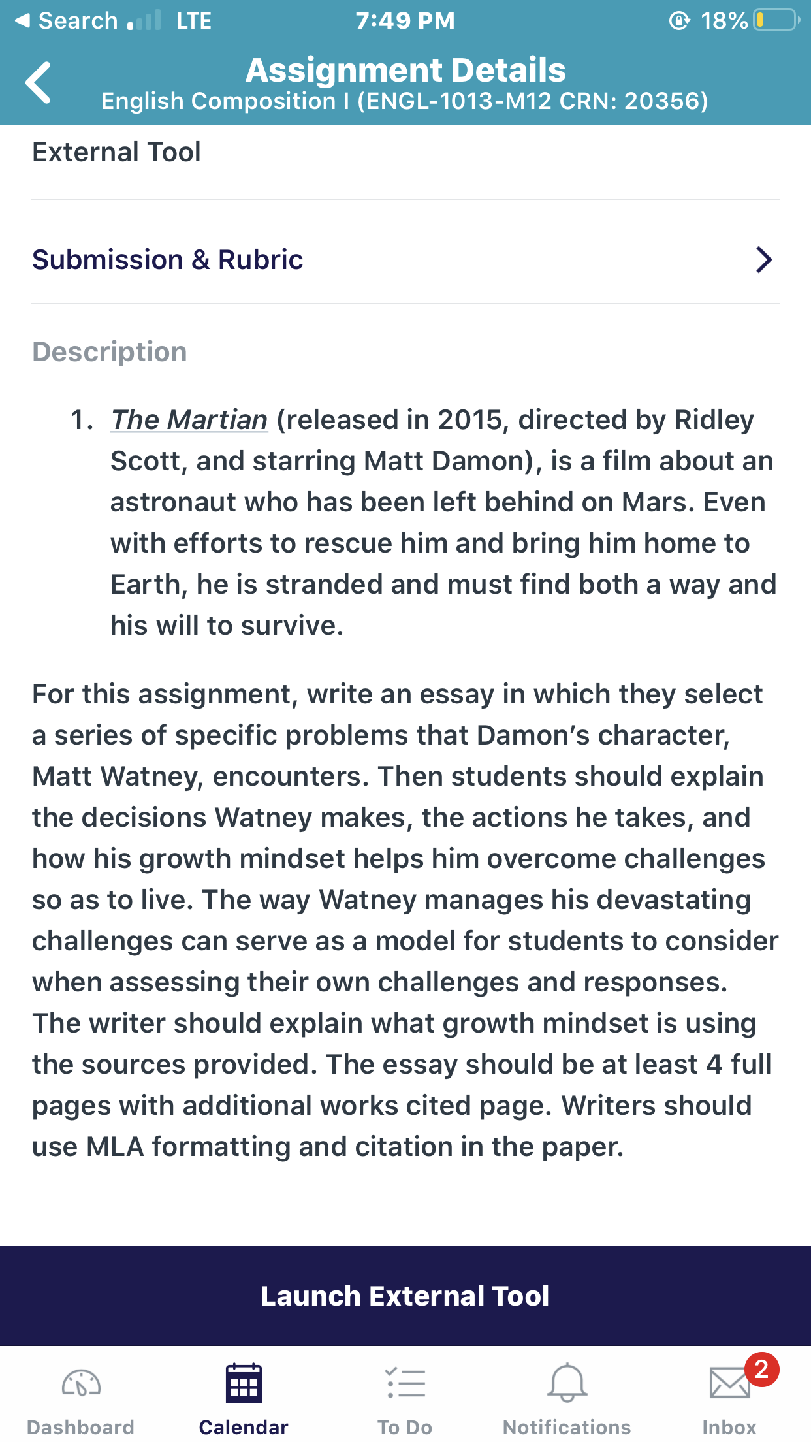The image size is (811, 1442).
Task: Open the Dashboard gauge icon
Action: tap(81, 1383)
